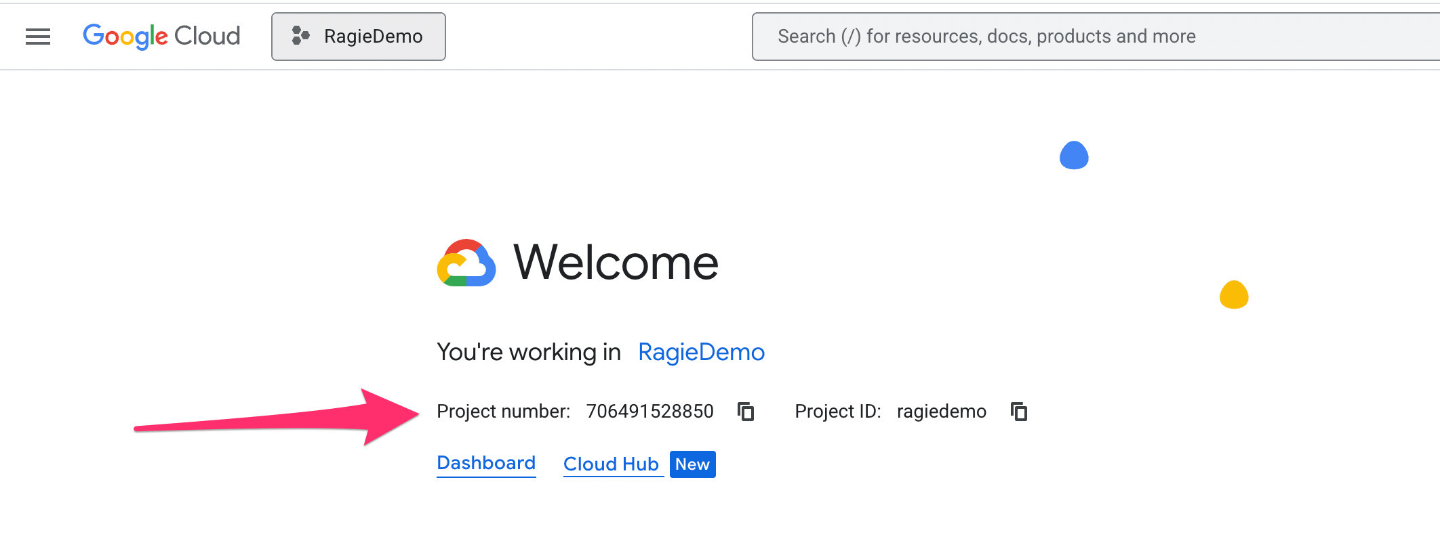Copy the project number
Viewport: 1440px width, 551px height.
pos(746,412)
